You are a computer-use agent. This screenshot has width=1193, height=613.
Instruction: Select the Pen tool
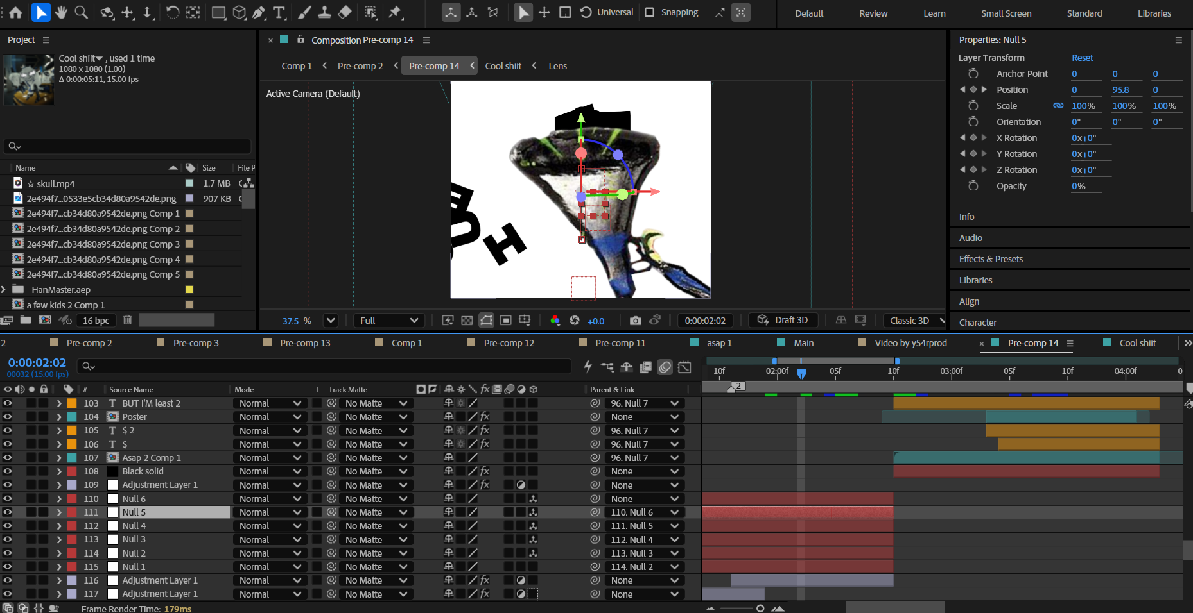pyautogui.click(x=259, y=12)
